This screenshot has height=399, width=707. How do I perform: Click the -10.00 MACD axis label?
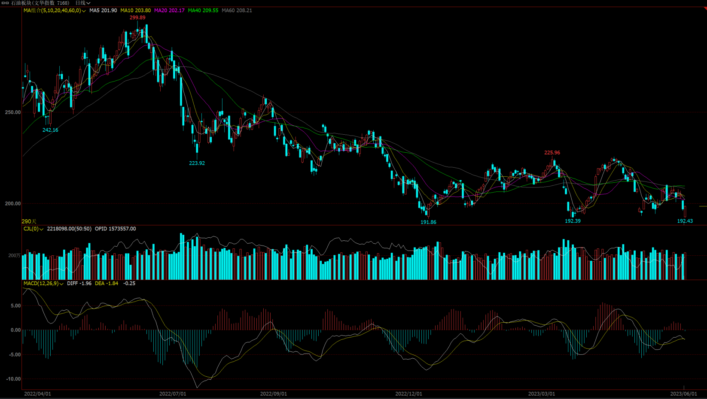coord(14,379)
